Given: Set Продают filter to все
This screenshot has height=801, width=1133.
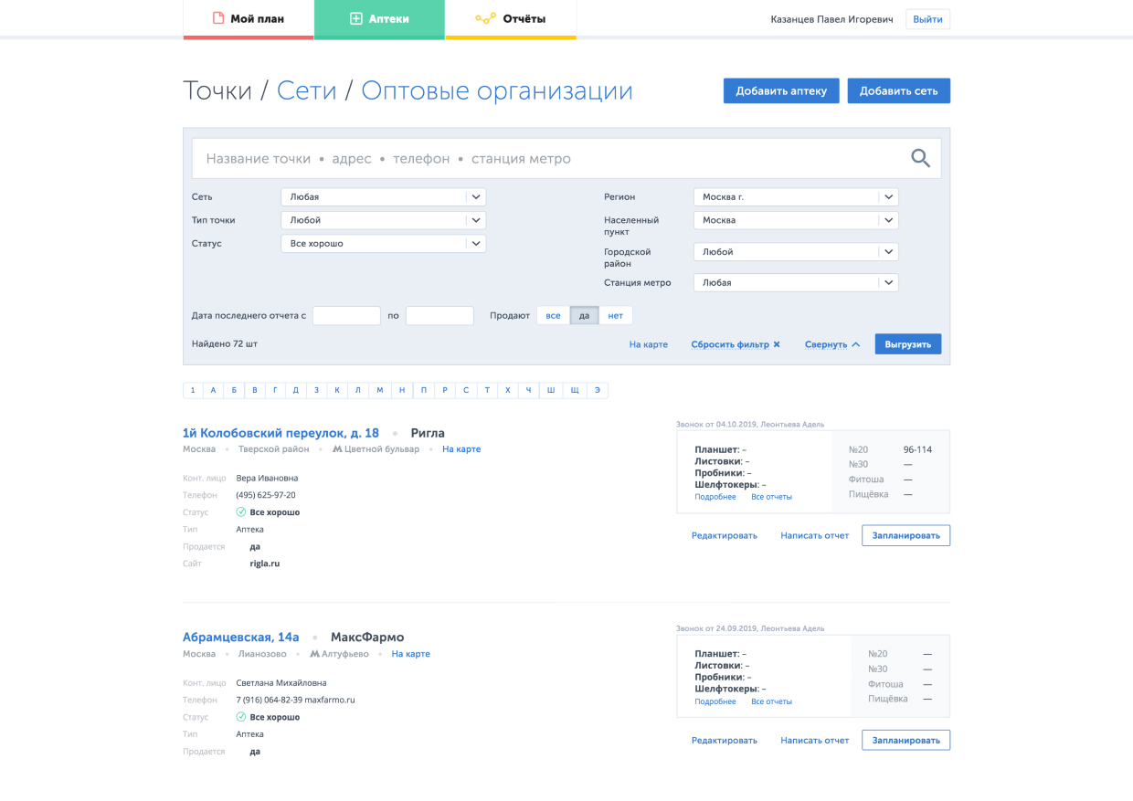Looking at the screenshot, I should pos(553,315).
